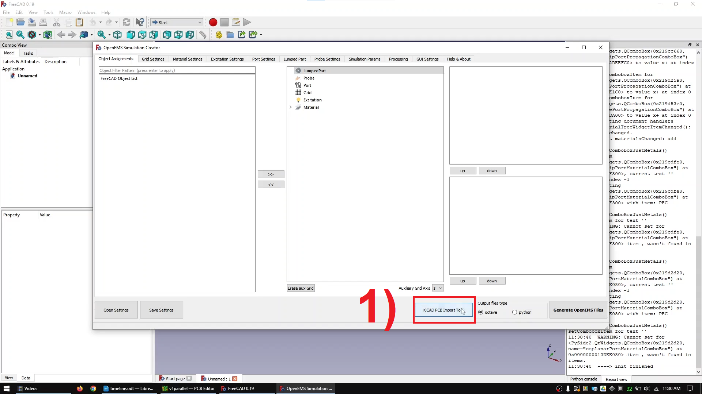
Task: Click the Part workbench yellow icon
Action: pyautogui.click(x=219, y=35)
